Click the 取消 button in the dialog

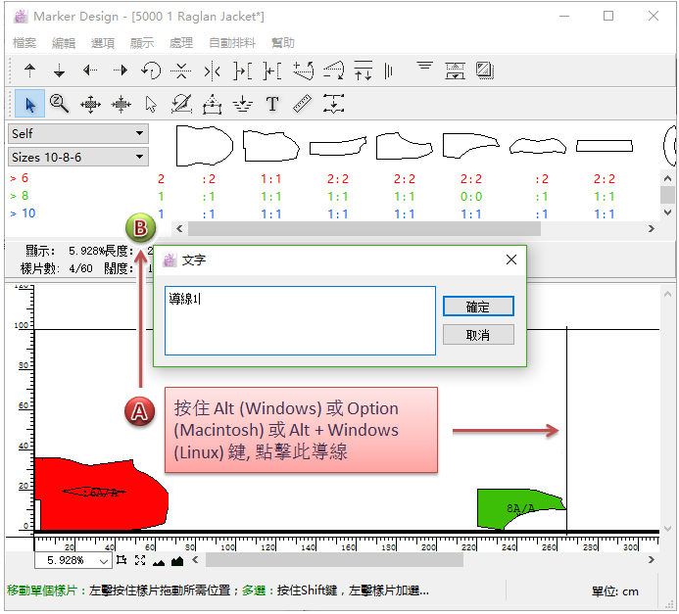pos(478,335)
